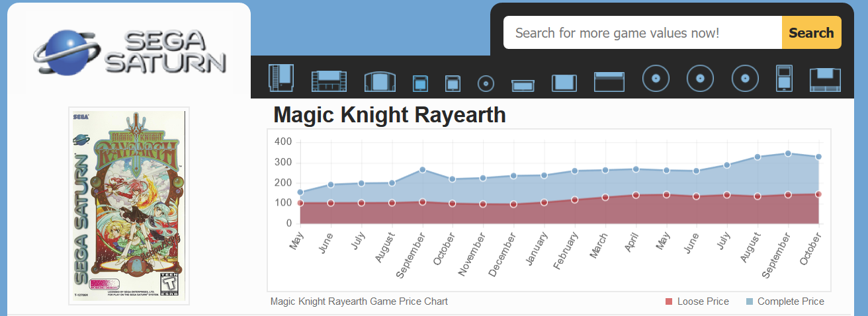Click the red Loose Price color swatch
868x316 pixels.
pos(669,301)
